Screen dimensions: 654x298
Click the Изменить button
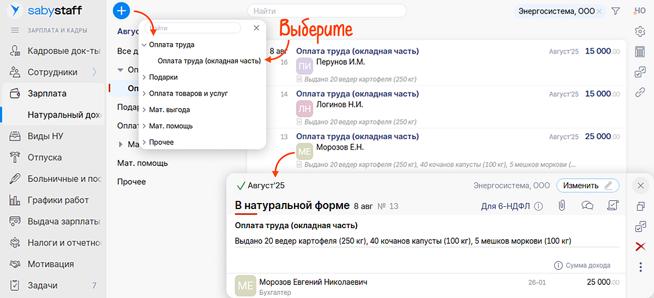[587, 186]
